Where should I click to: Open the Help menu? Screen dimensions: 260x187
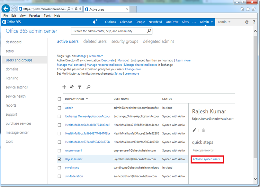coord(57,15)
